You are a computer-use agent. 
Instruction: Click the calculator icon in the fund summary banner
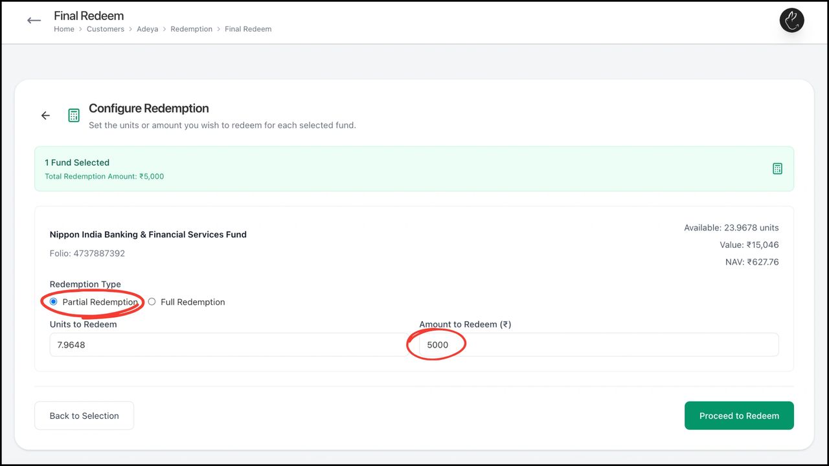coord(777,168)
